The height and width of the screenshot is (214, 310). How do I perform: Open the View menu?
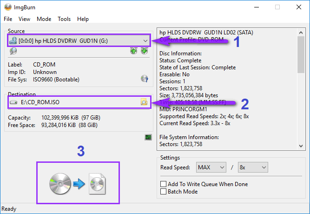tap(24, 19)
